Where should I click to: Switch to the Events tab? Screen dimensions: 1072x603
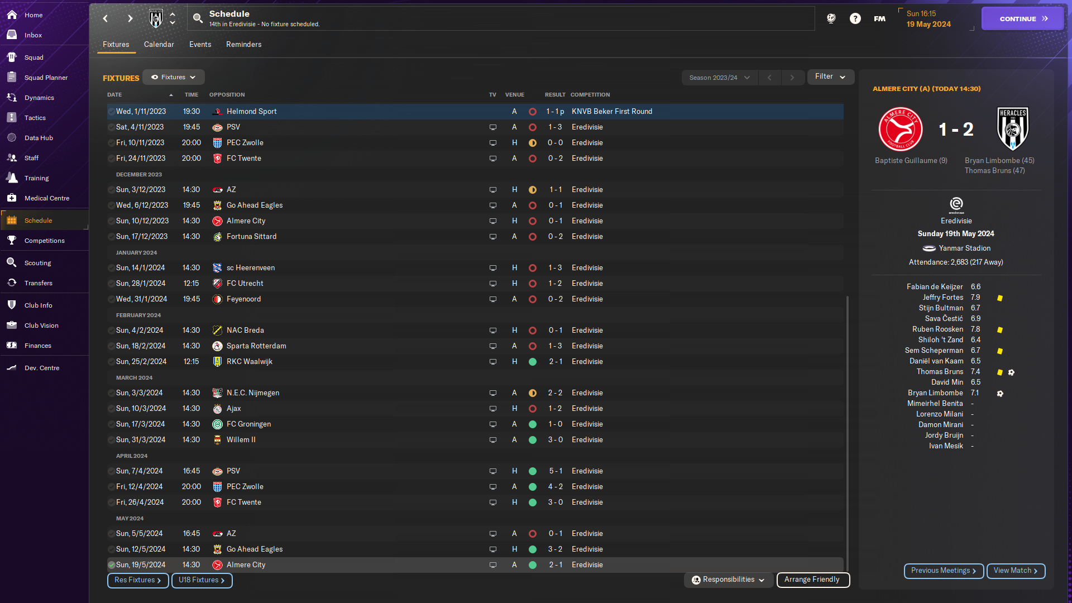click(200, 45)
